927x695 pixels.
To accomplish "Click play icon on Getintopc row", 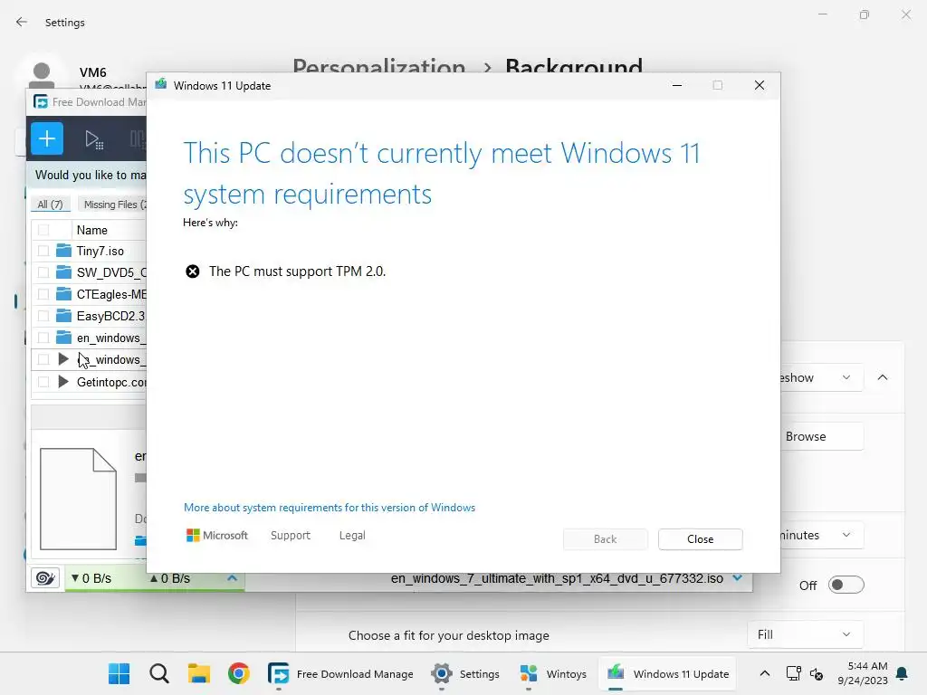I will point(63,382).
